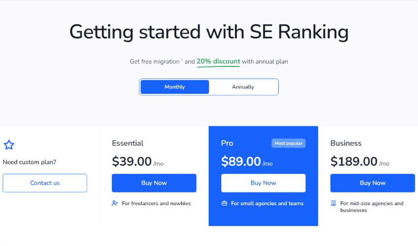Click the briefcase icon under Pro plan
The width and height of the screenshot is (418, 246).
(224, 203)
